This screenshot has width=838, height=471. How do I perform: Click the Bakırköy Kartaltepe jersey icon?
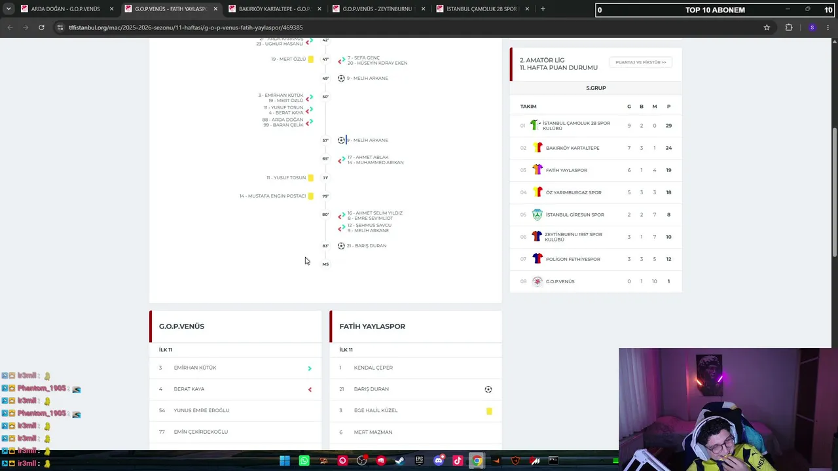click(537, 148)
